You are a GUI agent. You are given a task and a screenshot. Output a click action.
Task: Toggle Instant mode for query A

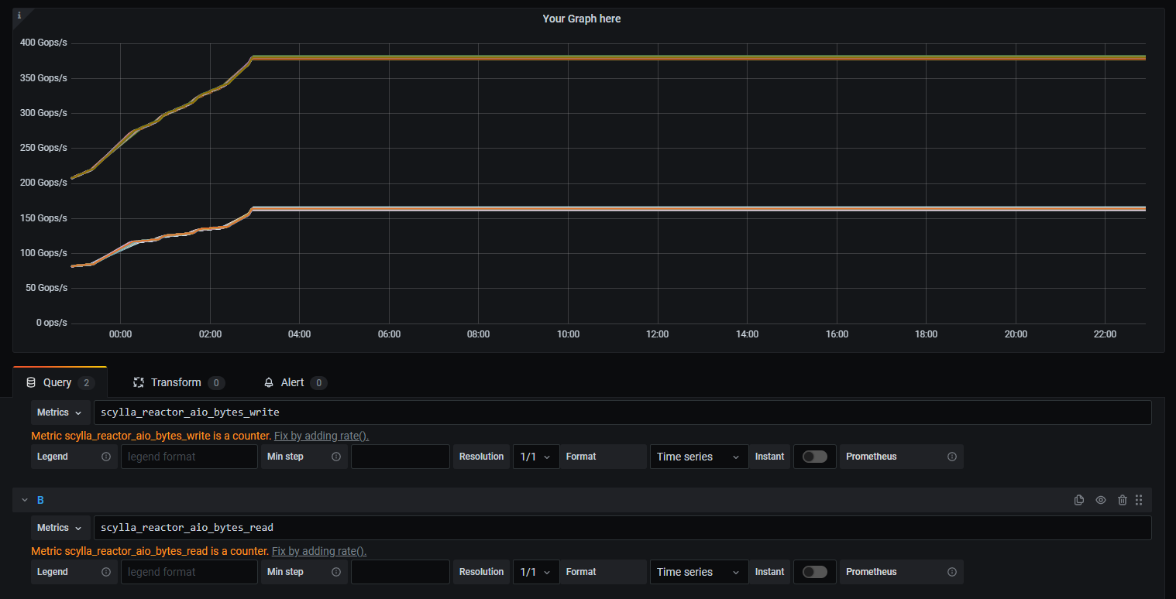tap(814, 457)
